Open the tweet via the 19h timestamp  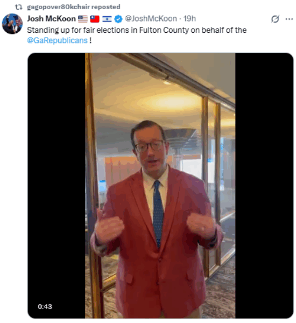pos(189,19)
